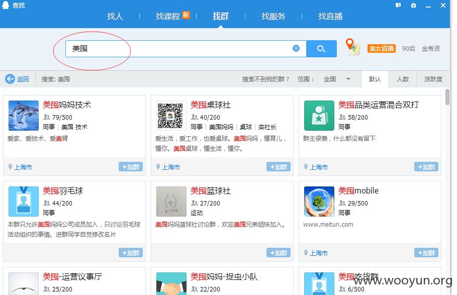Open the nearby map location icon
The width and height of the screenshot is (457, 295).
pos(352,47)
